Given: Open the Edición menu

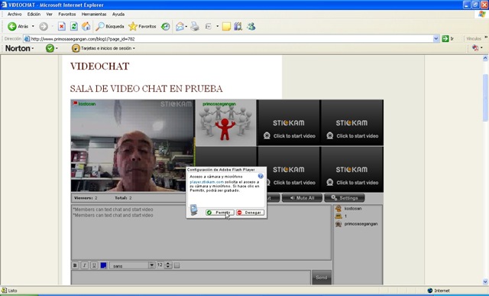Looking at the screenshot, I should 34,14.
